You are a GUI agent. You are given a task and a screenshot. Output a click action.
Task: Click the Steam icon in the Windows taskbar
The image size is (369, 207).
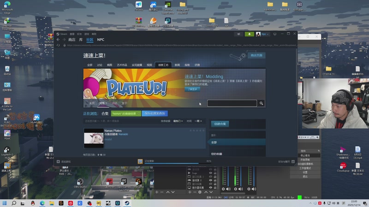127,203
